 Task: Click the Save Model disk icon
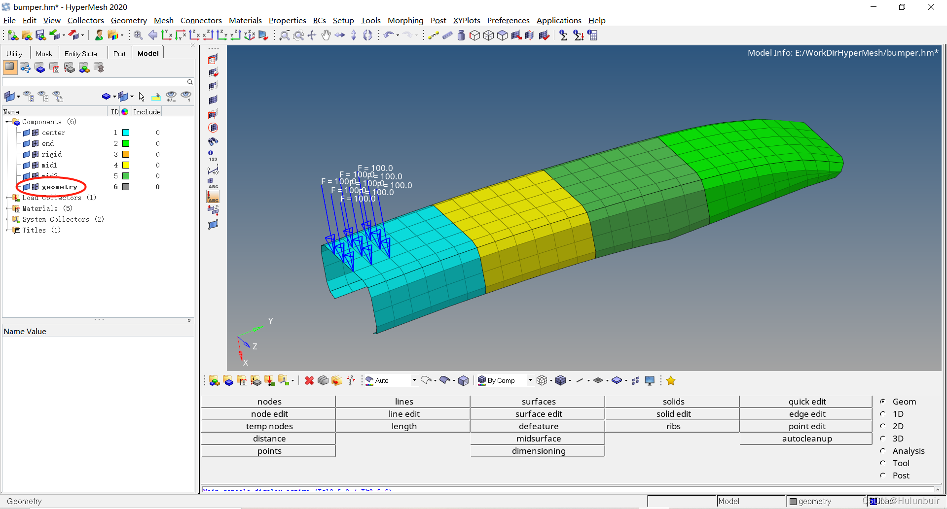(x=40, y=35)
